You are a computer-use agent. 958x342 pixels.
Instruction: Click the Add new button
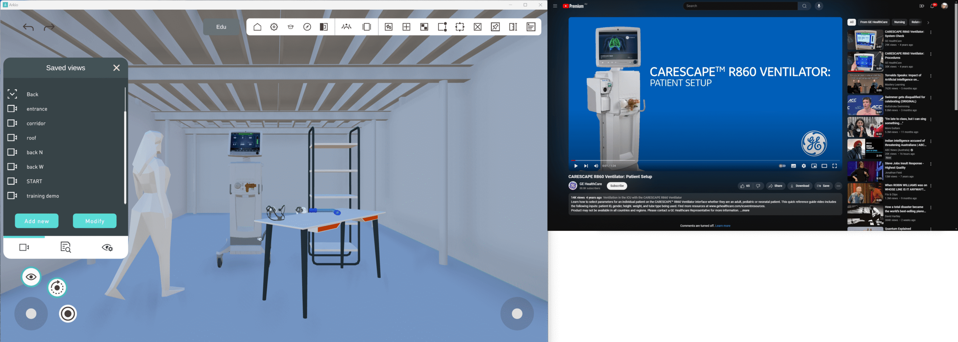37,221
